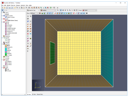129x97 pixels.
Task: Click the Open file folder icon
Action: (x=4, y=8)
